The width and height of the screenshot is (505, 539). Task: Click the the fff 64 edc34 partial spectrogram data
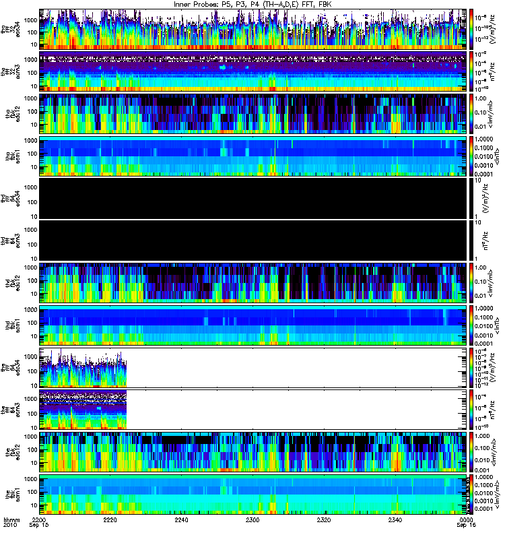tap(83, 368)
